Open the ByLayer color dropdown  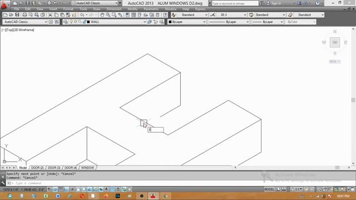pyautogui.click(x=204, y=22)
